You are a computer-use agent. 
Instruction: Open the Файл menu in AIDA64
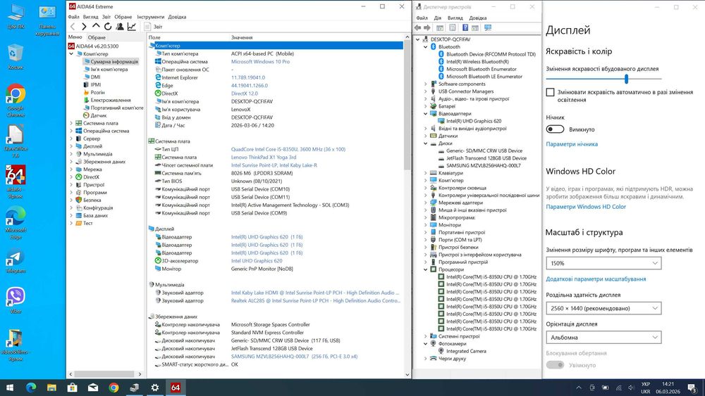73,17
